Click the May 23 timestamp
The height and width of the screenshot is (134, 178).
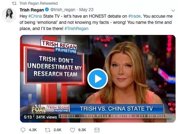86,10
